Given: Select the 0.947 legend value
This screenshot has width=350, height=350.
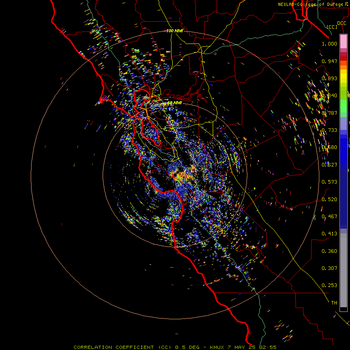Looking at the screenshot, I should coord(329,61).
